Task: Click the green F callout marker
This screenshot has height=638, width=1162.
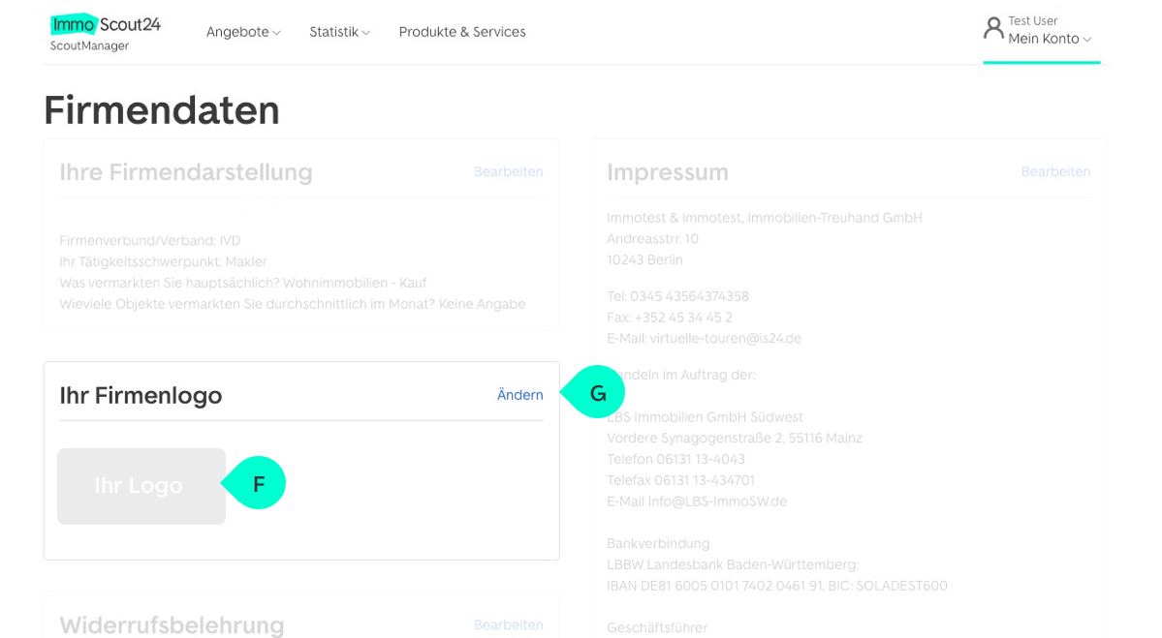Action: click(x=258, y=483)
